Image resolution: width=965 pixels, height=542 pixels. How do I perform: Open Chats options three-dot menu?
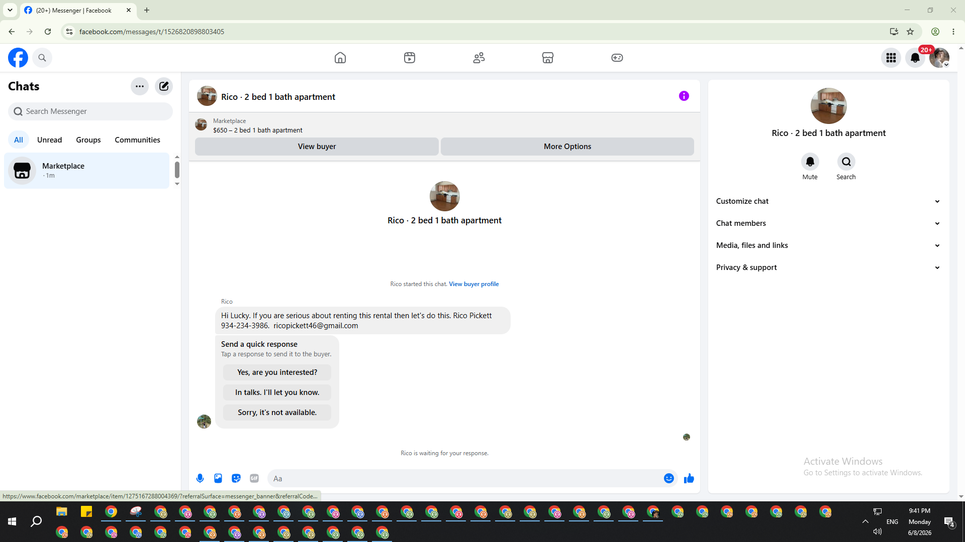140,86
